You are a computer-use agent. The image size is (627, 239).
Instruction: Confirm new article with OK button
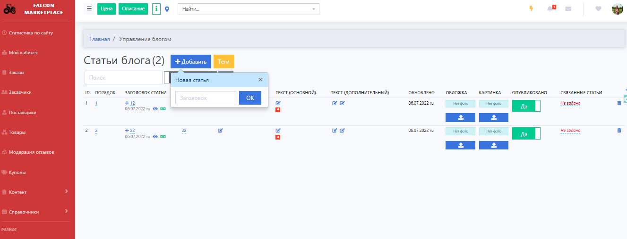click(250, 98)
